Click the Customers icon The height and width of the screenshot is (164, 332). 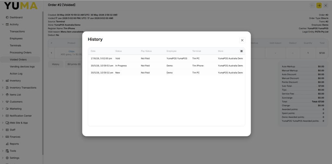click(x=7, y=101)
